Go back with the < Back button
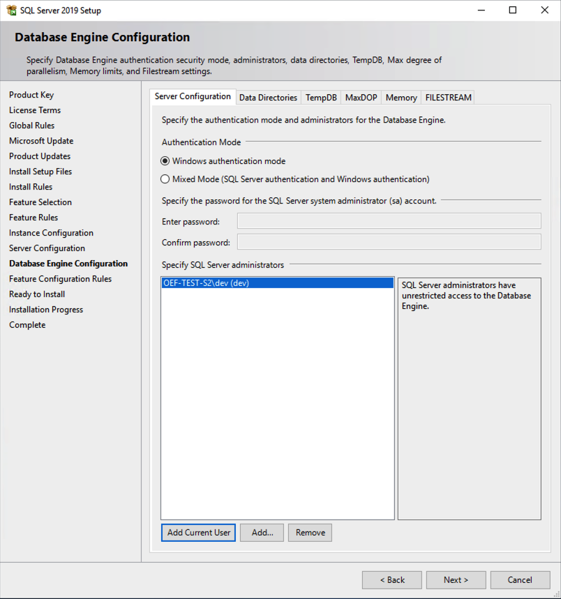 click(392, 580)
